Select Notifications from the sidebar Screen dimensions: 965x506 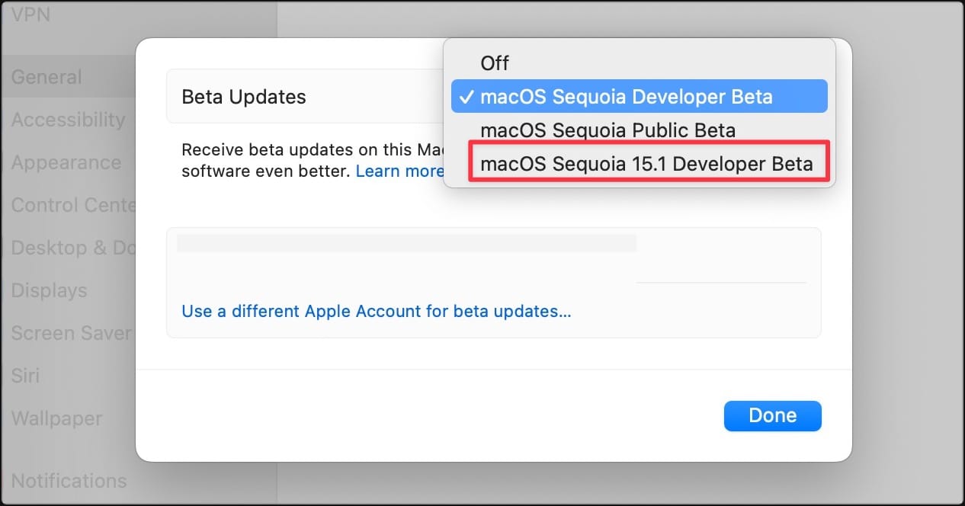[x=69, y=480]
